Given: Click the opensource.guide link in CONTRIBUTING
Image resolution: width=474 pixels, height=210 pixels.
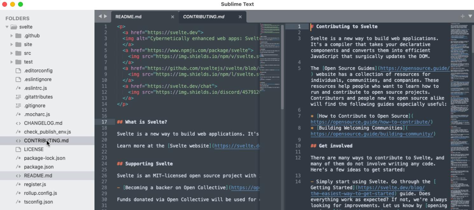Looking at the screenshot, I should [415, 68].
